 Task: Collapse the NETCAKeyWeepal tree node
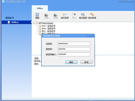click(x=34, y=23)
